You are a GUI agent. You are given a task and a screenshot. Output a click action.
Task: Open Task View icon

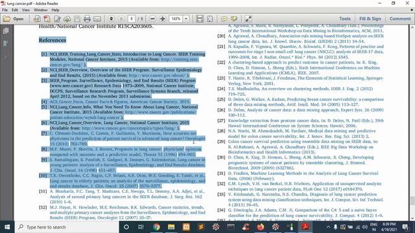pos(141,227)
